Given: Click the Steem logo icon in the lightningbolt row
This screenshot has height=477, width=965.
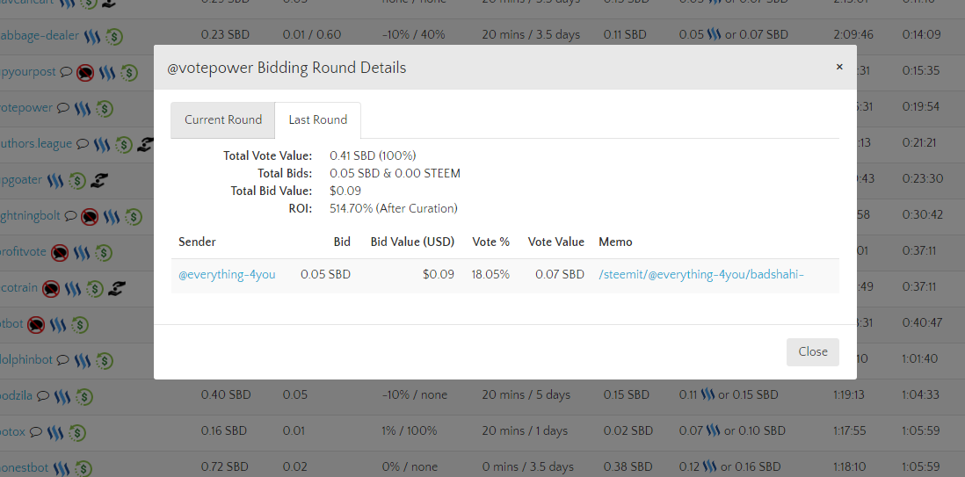Looking at the screenshot, I should (112, 217).
